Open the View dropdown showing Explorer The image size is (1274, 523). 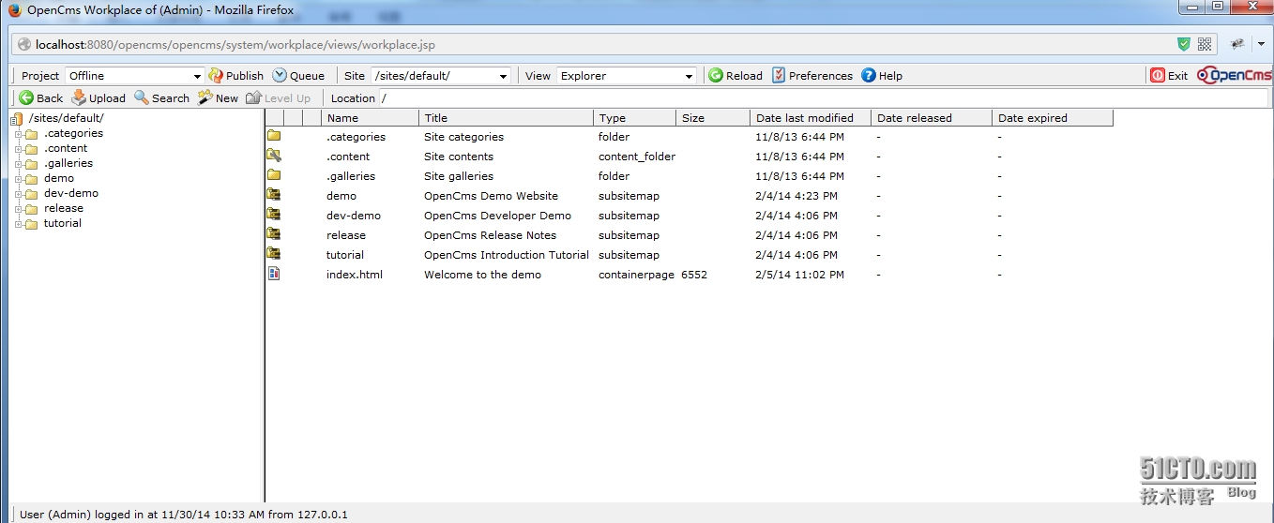click(627, 76)
